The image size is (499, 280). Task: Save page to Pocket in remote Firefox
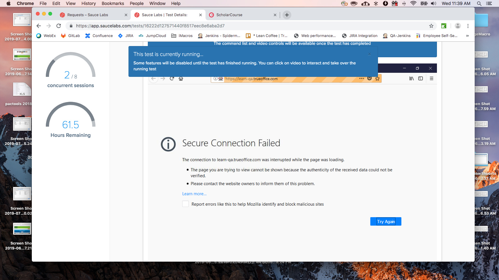point(370,78)
